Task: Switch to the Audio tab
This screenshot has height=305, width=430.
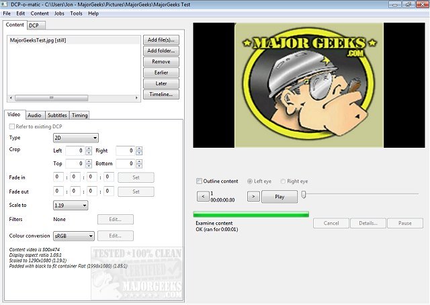Action: point(35,116)
